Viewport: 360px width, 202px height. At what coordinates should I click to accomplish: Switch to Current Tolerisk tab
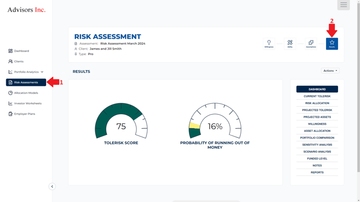tap(317, 96)
